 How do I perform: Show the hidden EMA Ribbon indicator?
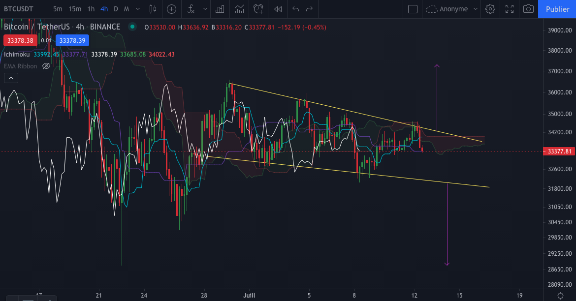(46, 66)
